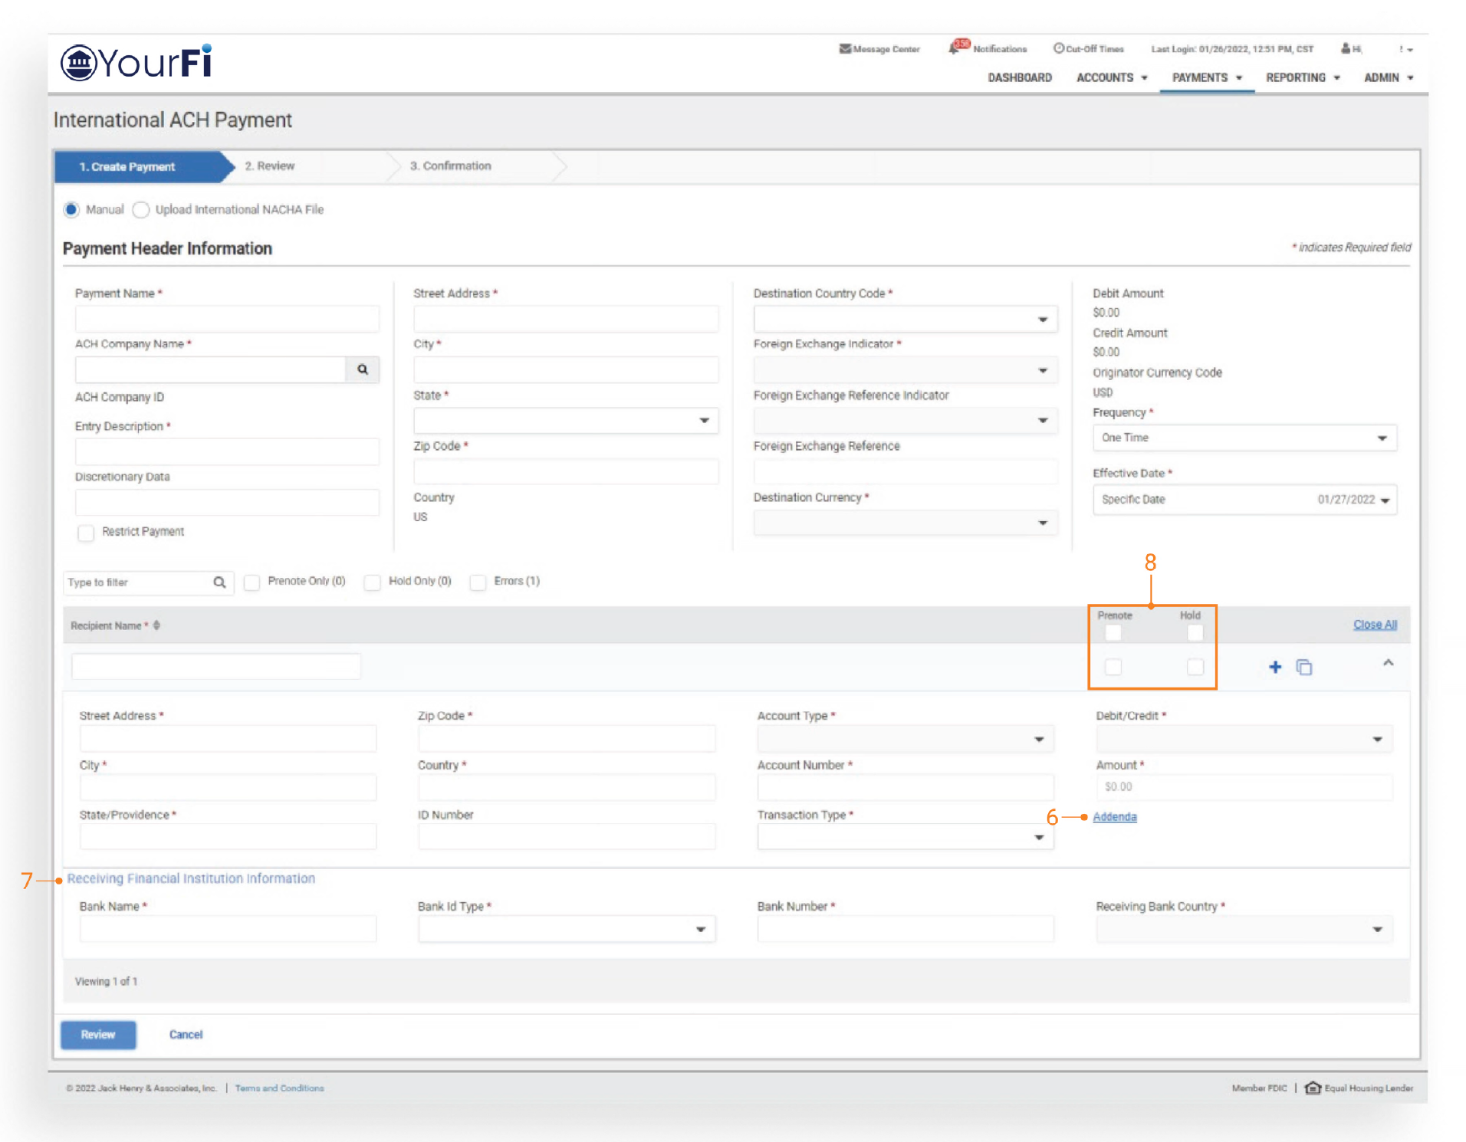
Task: Open the Destination Country Code dropdown
Action: point(905,319)
